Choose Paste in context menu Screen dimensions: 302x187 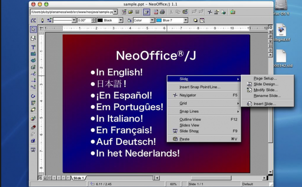click(x=204, y=139)
